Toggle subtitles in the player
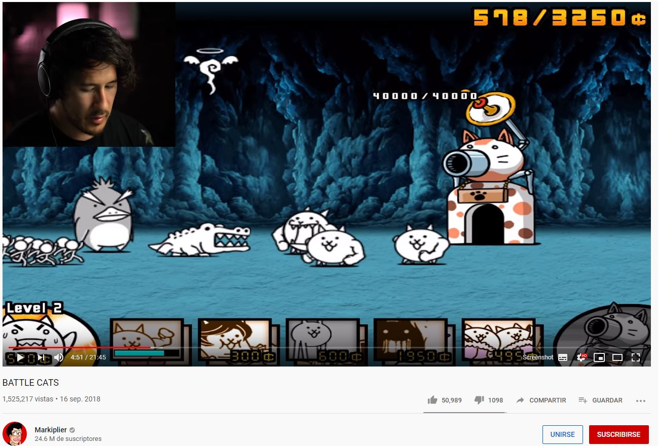 [563, 357]
